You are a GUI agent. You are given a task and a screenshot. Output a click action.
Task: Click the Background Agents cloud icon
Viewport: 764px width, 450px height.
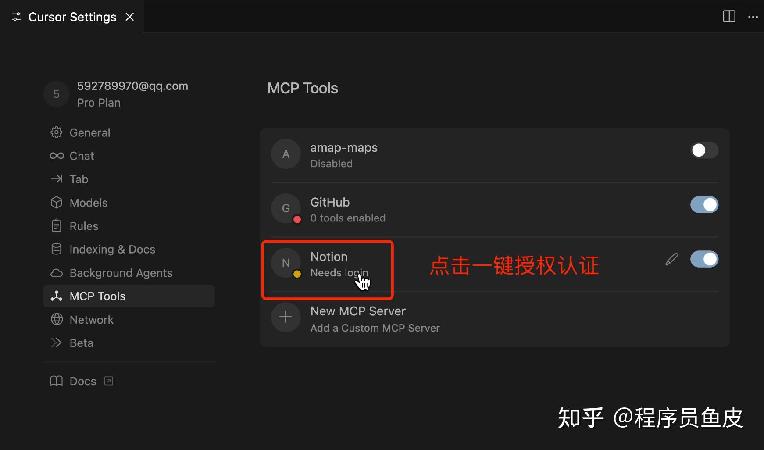click(x=57, y=273)
